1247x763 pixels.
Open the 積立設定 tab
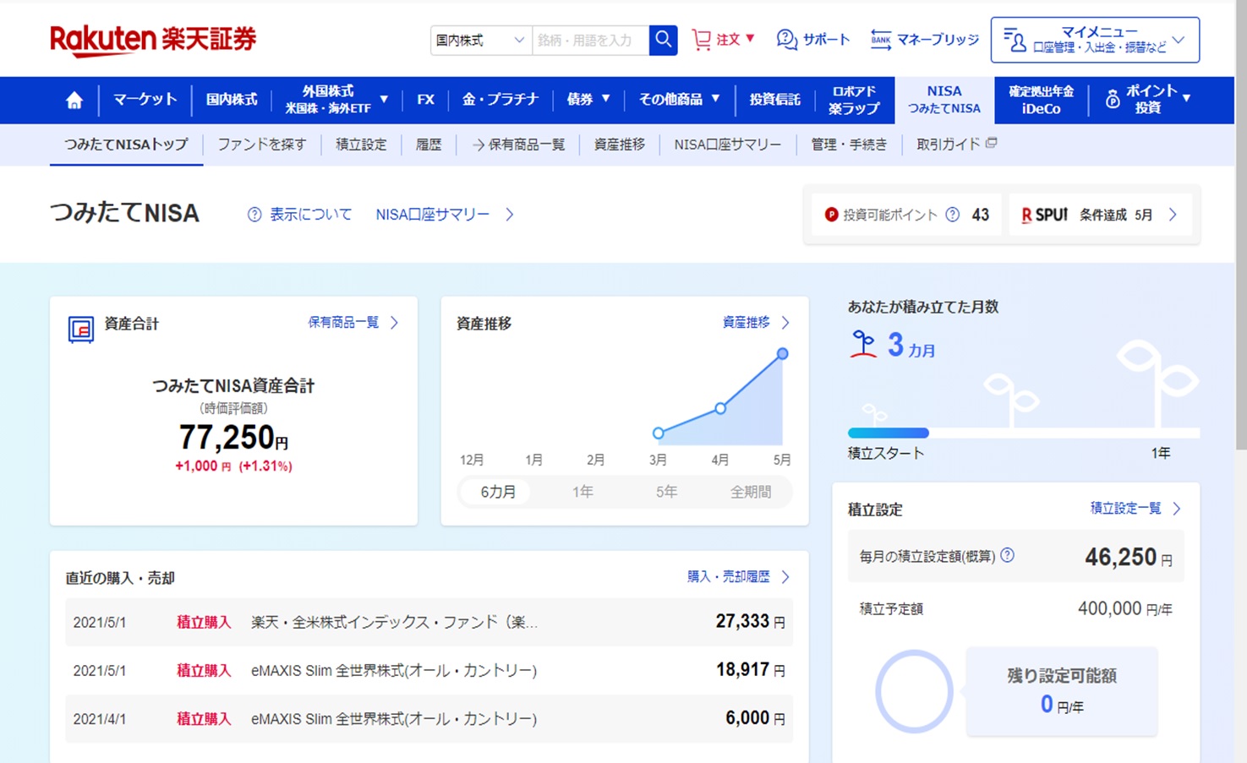click(x=361, y=144)
